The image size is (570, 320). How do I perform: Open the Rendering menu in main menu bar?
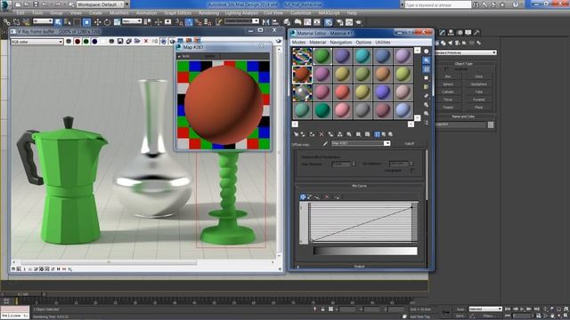(208, 12)
